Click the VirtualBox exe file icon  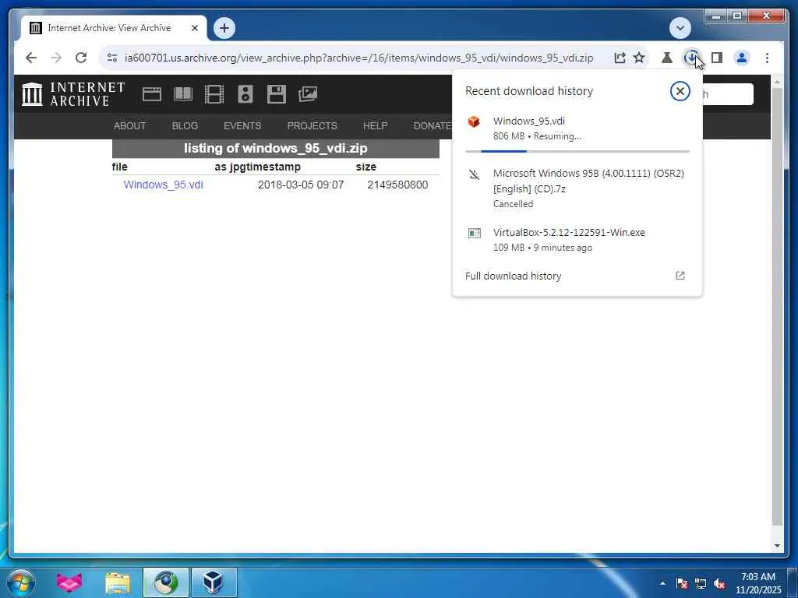(x=474, y=233)
